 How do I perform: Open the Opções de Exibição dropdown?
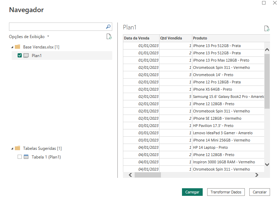29,37
